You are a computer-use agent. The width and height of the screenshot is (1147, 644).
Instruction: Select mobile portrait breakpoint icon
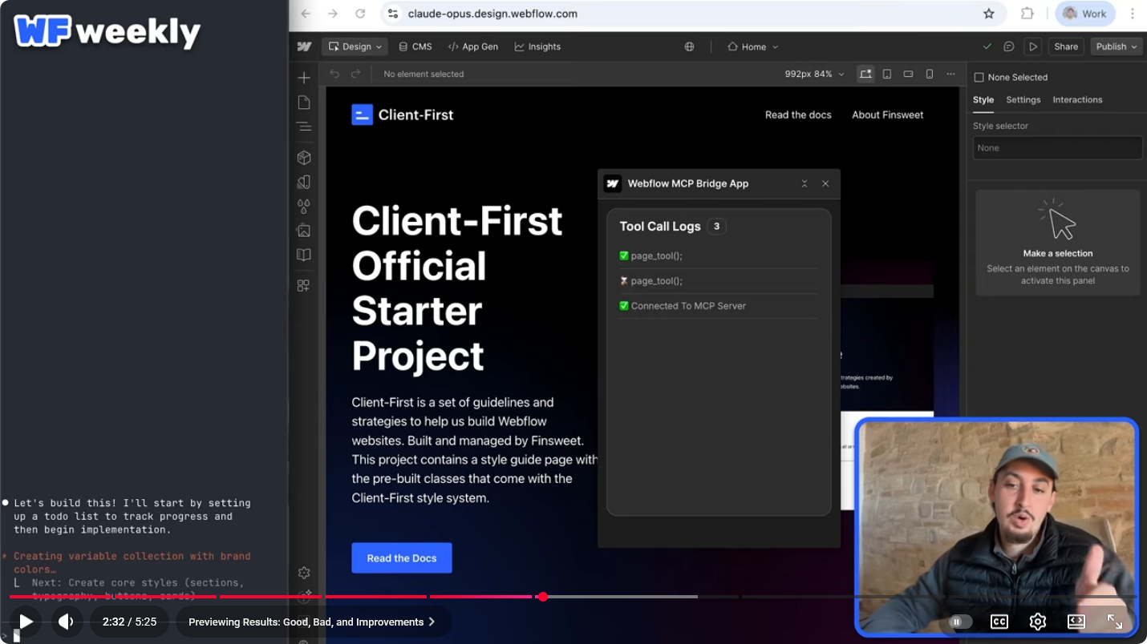coord(930,74)
